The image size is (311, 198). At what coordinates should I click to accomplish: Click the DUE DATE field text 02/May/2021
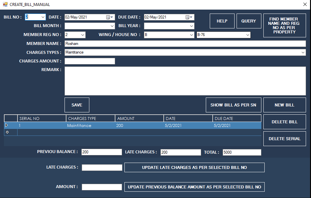coord(155,17)
